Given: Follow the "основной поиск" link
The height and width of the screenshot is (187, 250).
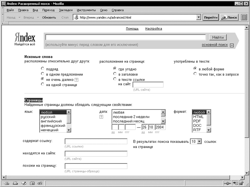Looking at the screenshot, I should 215,45.
